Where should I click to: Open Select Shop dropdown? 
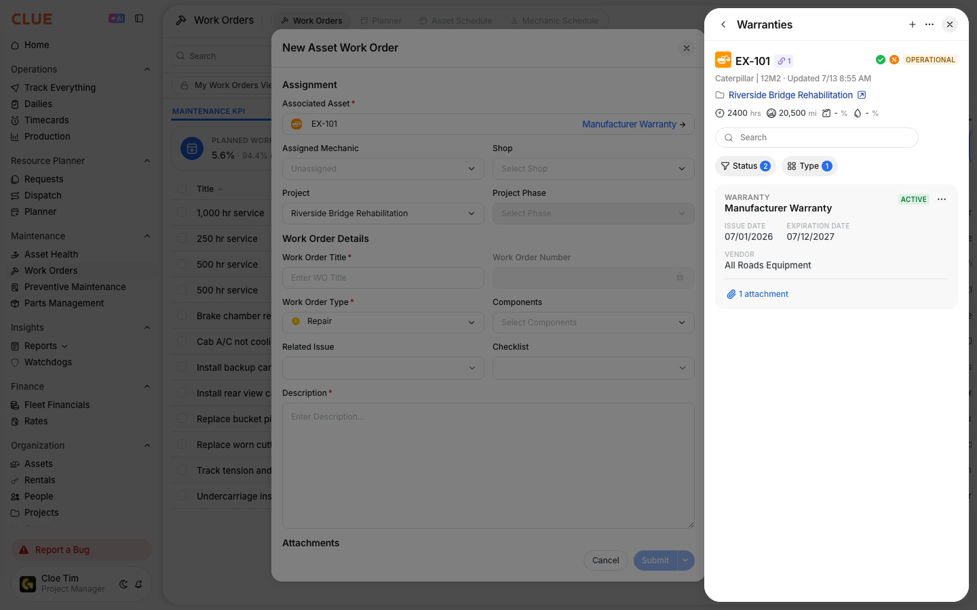click(x=594, y=169)
